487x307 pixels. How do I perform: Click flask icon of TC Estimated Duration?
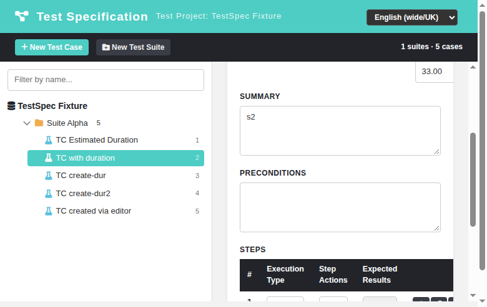49,140
